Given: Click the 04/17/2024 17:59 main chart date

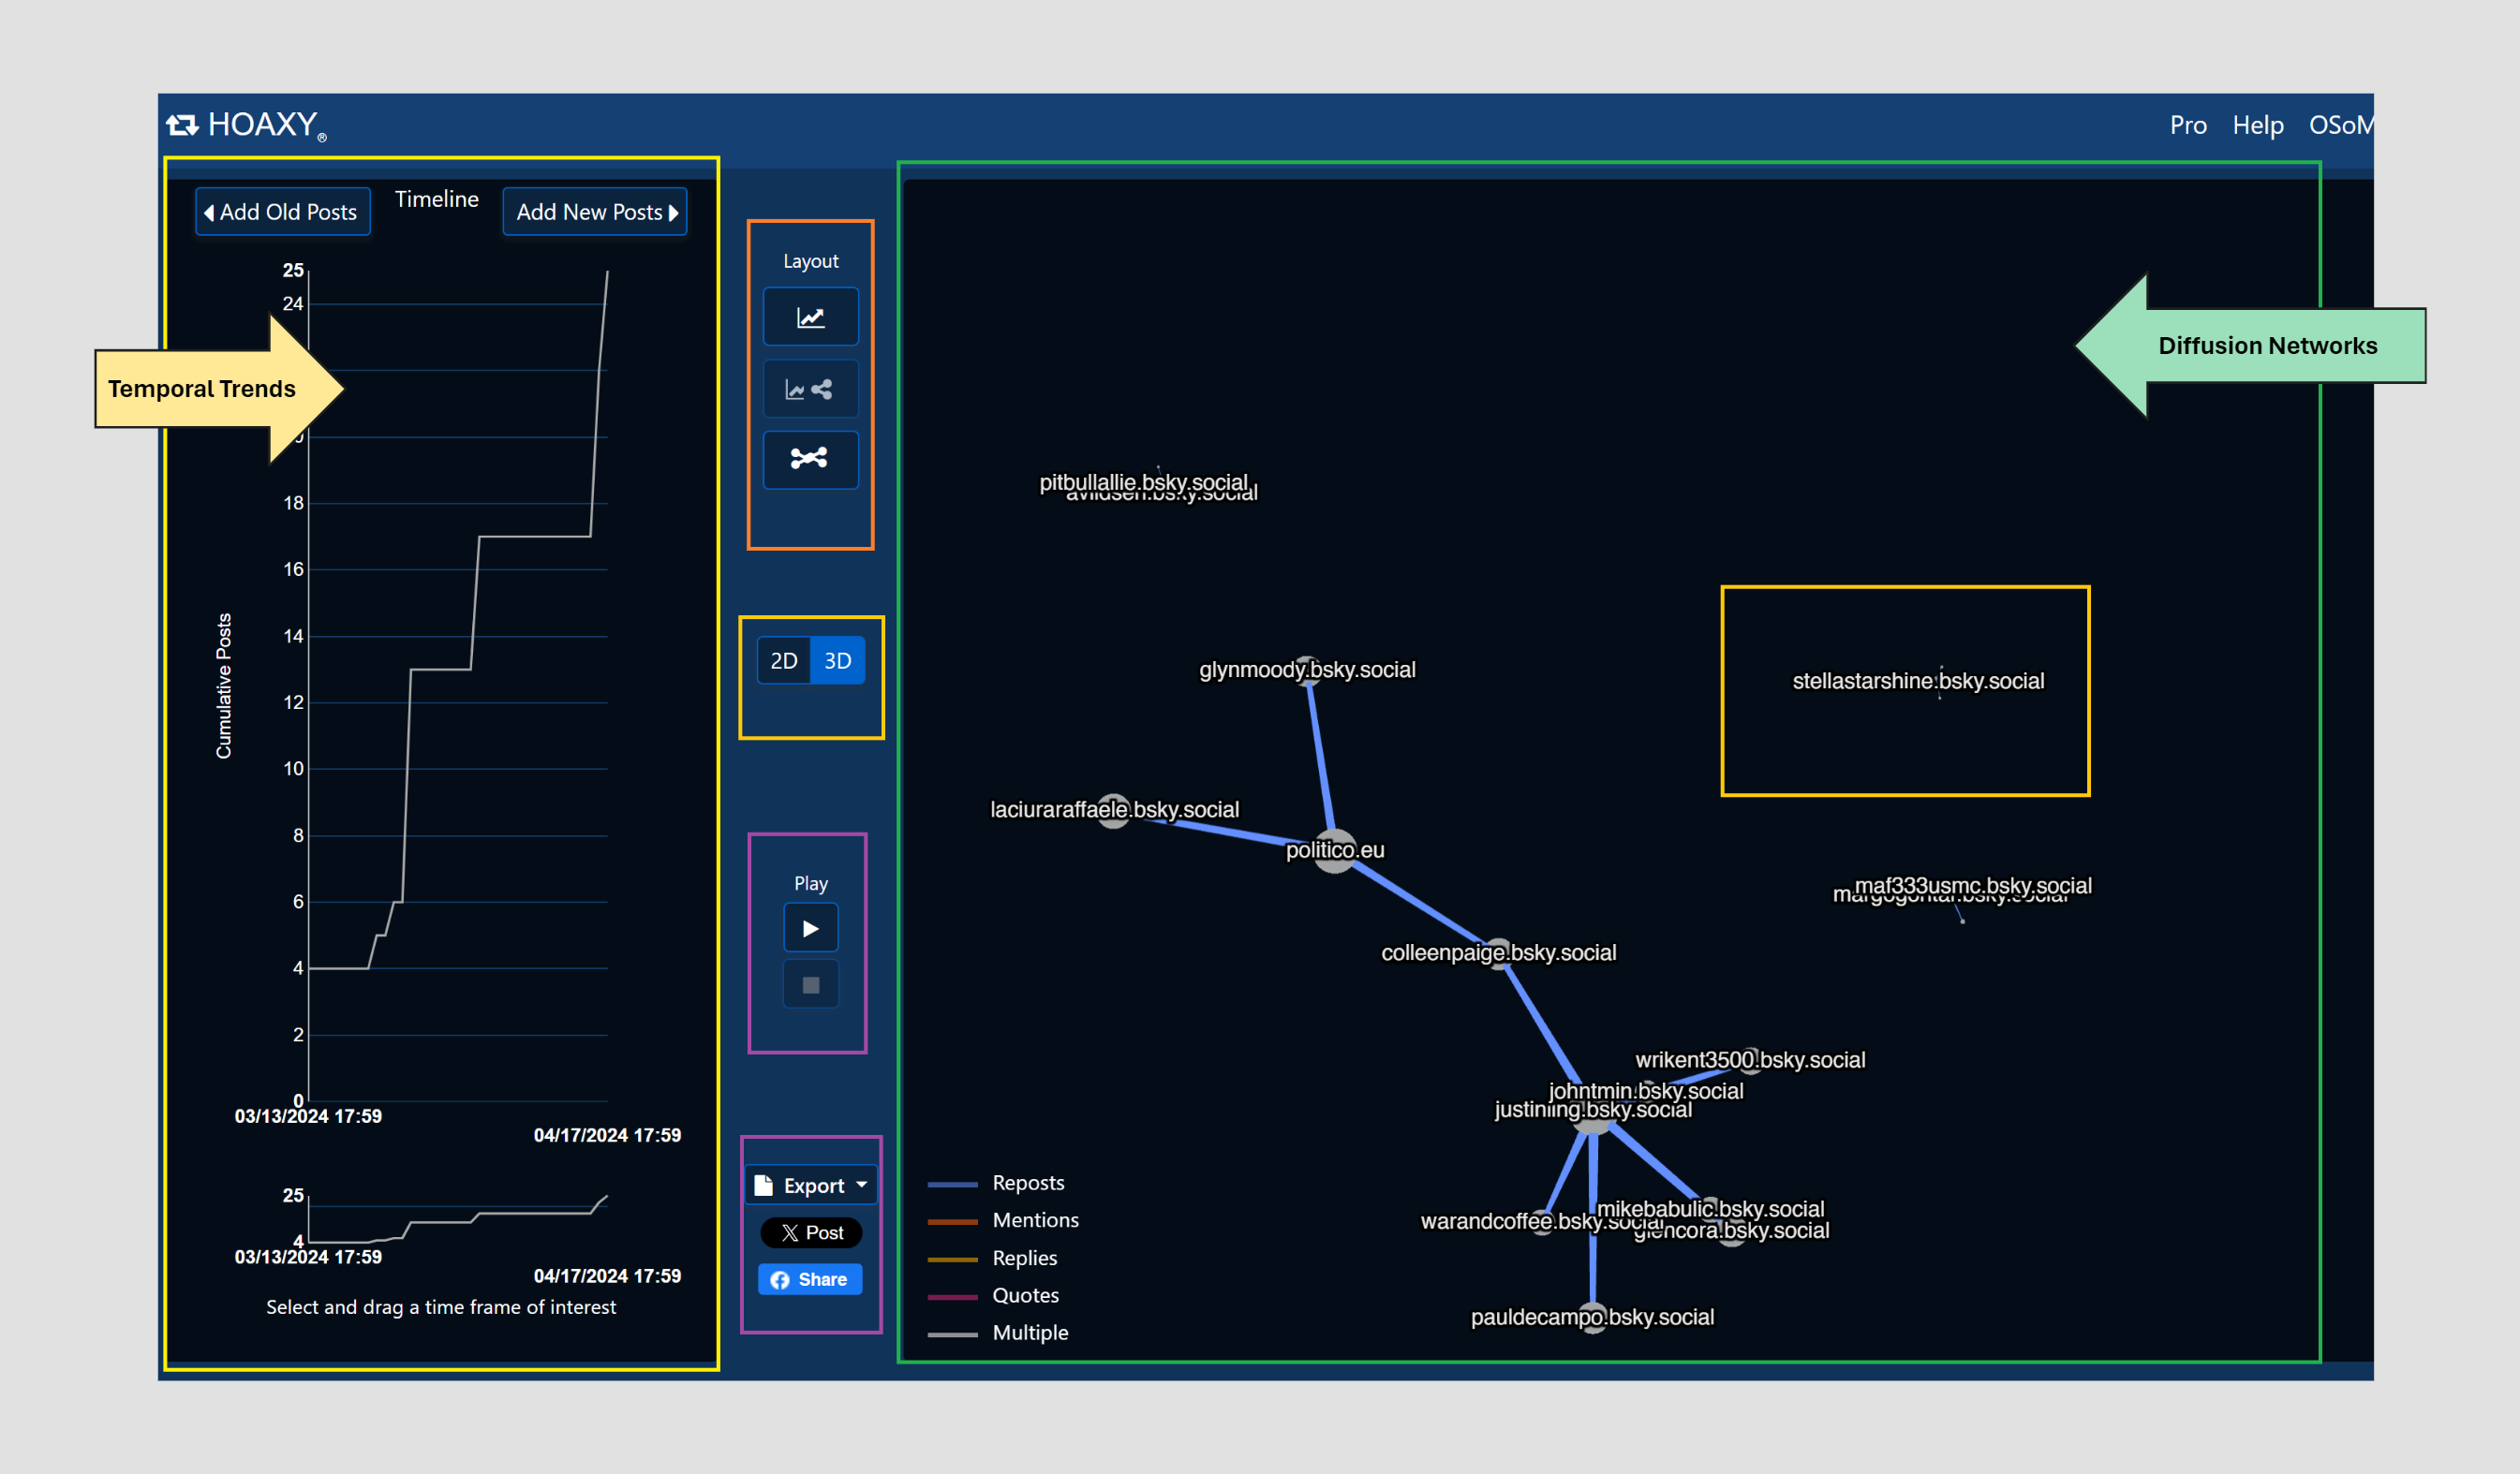Looking at the screenshot, I should point(607,1135).
